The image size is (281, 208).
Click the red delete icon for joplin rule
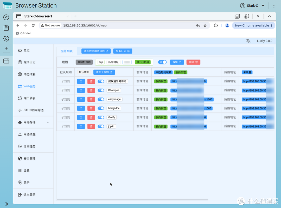91,126
